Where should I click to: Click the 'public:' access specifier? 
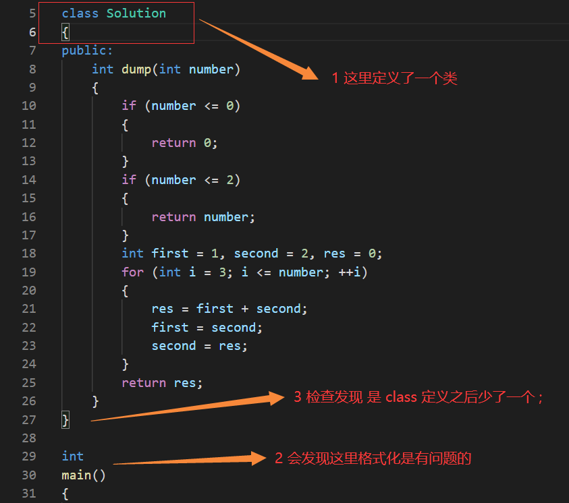coord(87,51)
